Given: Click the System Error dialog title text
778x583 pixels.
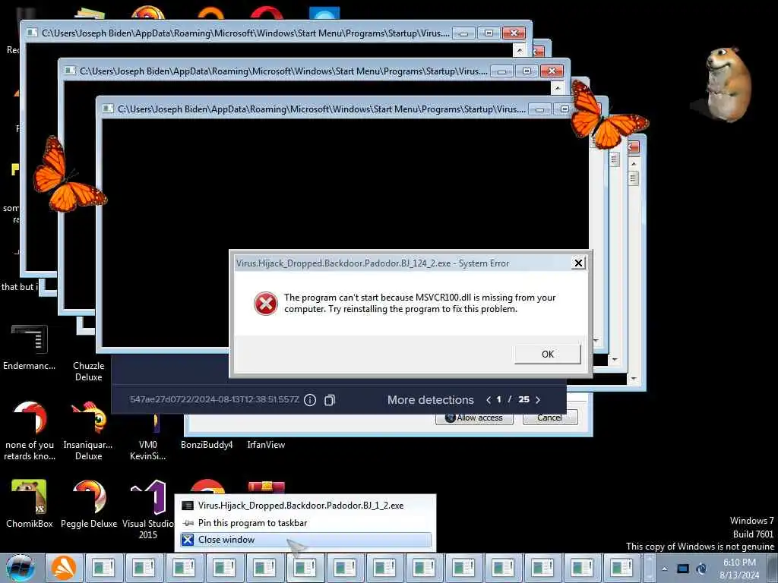Looking at the screenshot, I should (372, 263).
